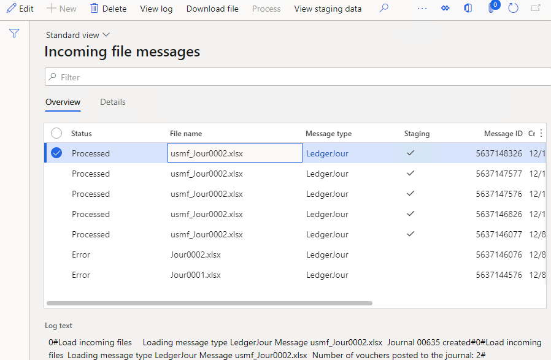Viewport: 551px width, 360px height.
Task: Click Staging checkmark for row 5637146077
Action: click(x=410, y=234)
